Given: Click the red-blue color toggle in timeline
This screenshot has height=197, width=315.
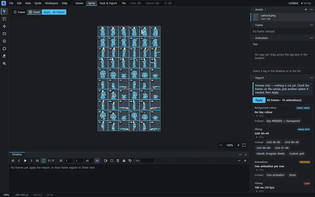Looking at the screenshot, I should [x=97, y=161].
